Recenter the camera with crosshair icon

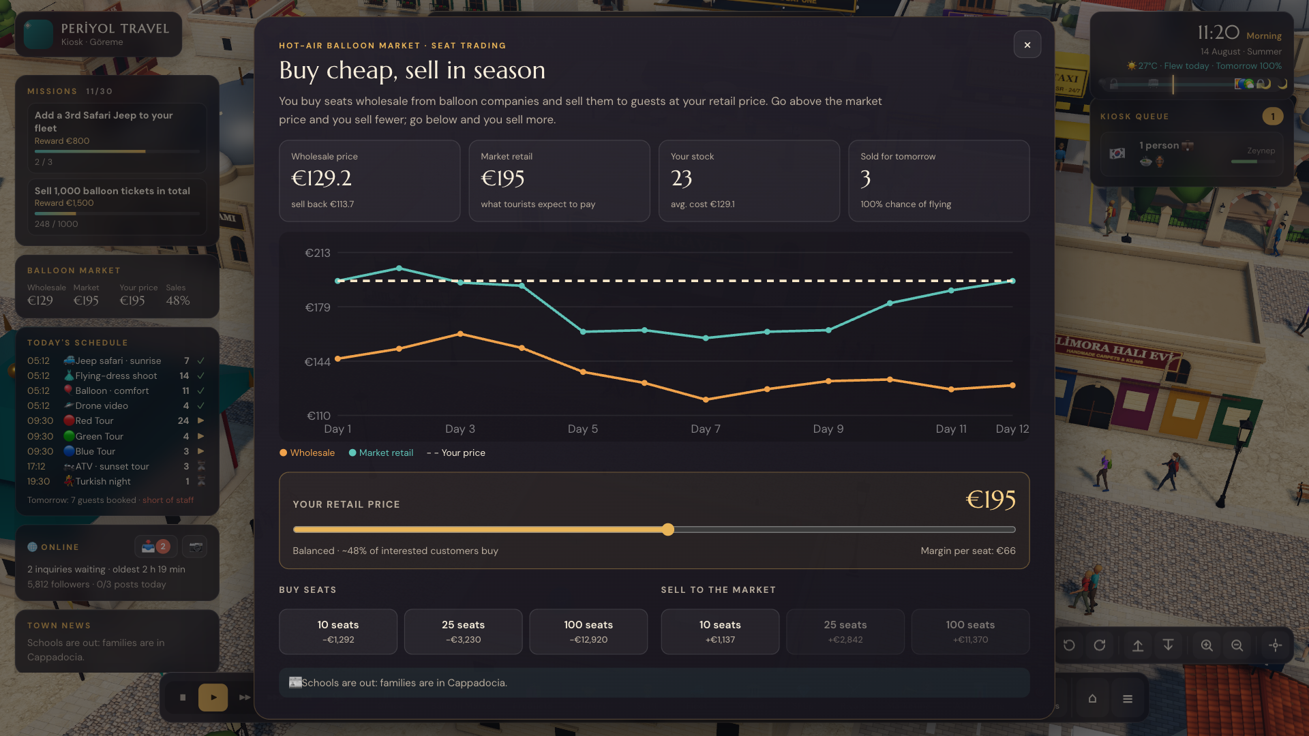point(1276,645)
